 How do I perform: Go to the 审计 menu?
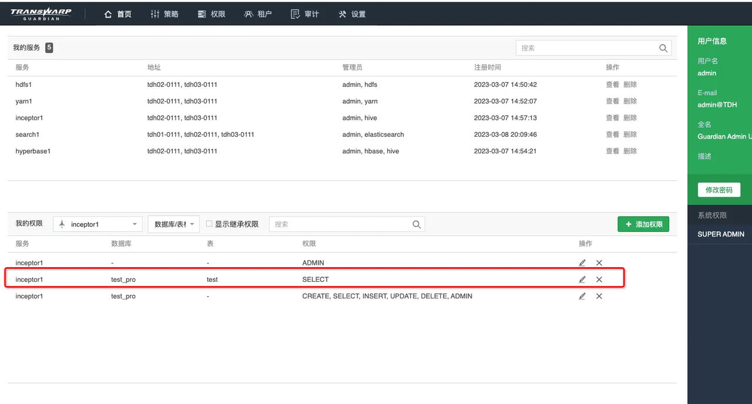pos(305,14)
